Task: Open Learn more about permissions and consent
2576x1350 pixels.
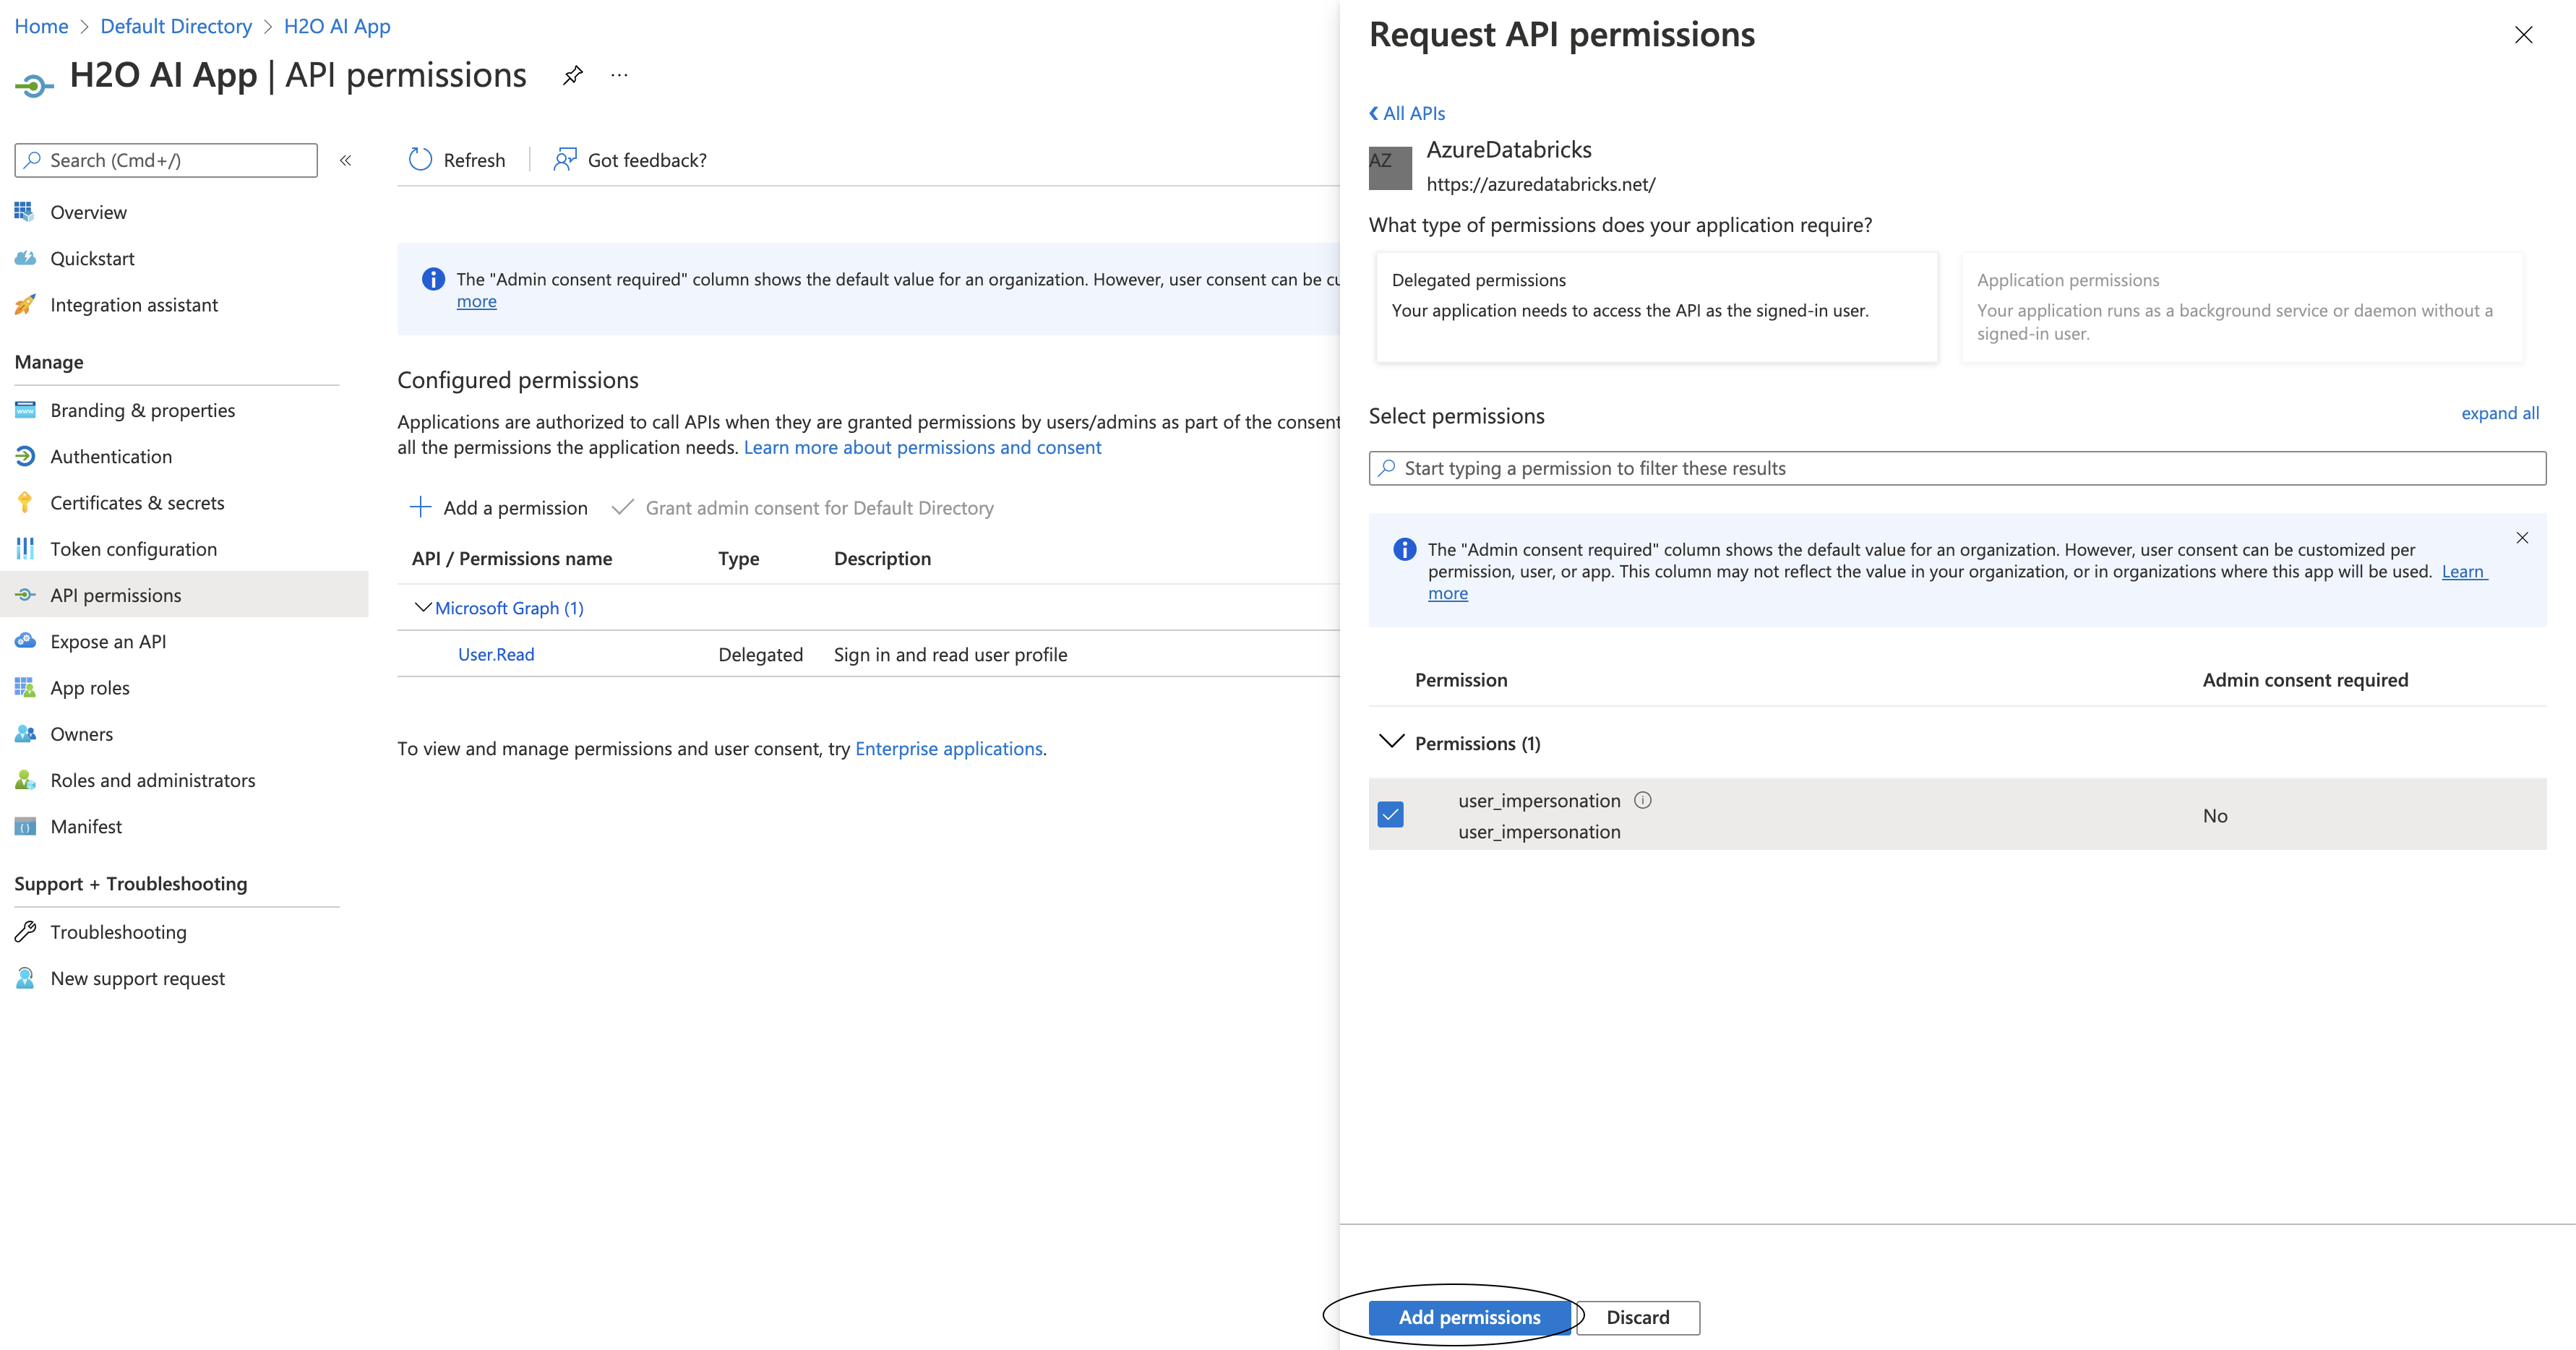Action: pyautogui.click(x=922, y=447)
